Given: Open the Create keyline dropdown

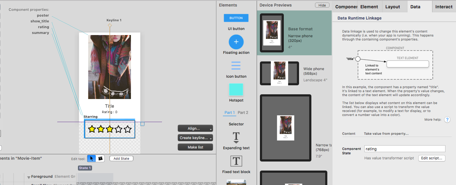Looking at the screenshot, I should tap(195, 138).
